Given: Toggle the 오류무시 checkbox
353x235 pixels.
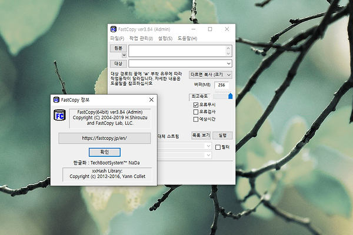Looking at the screenshot, I should [x=196, y=105].
